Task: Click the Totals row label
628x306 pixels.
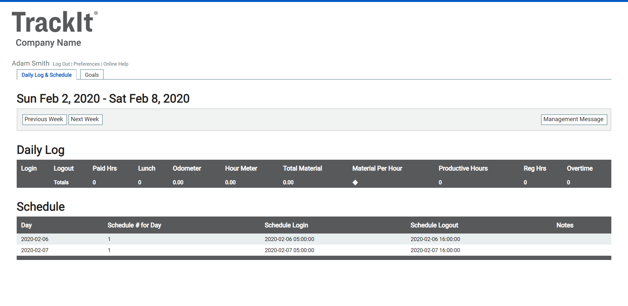Action: (61, 183)
